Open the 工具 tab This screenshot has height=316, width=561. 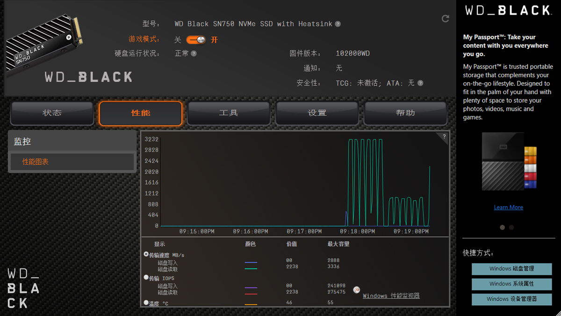click(229, 113)
